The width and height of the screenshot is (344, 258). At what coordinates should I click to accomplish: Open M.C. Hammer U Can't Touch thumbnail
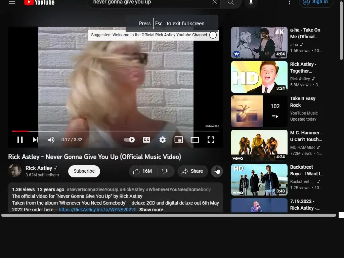click(259, 145)
